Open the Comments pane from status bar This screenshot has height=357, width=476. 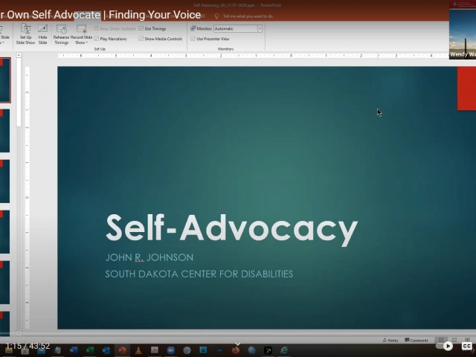pos(416,341)
